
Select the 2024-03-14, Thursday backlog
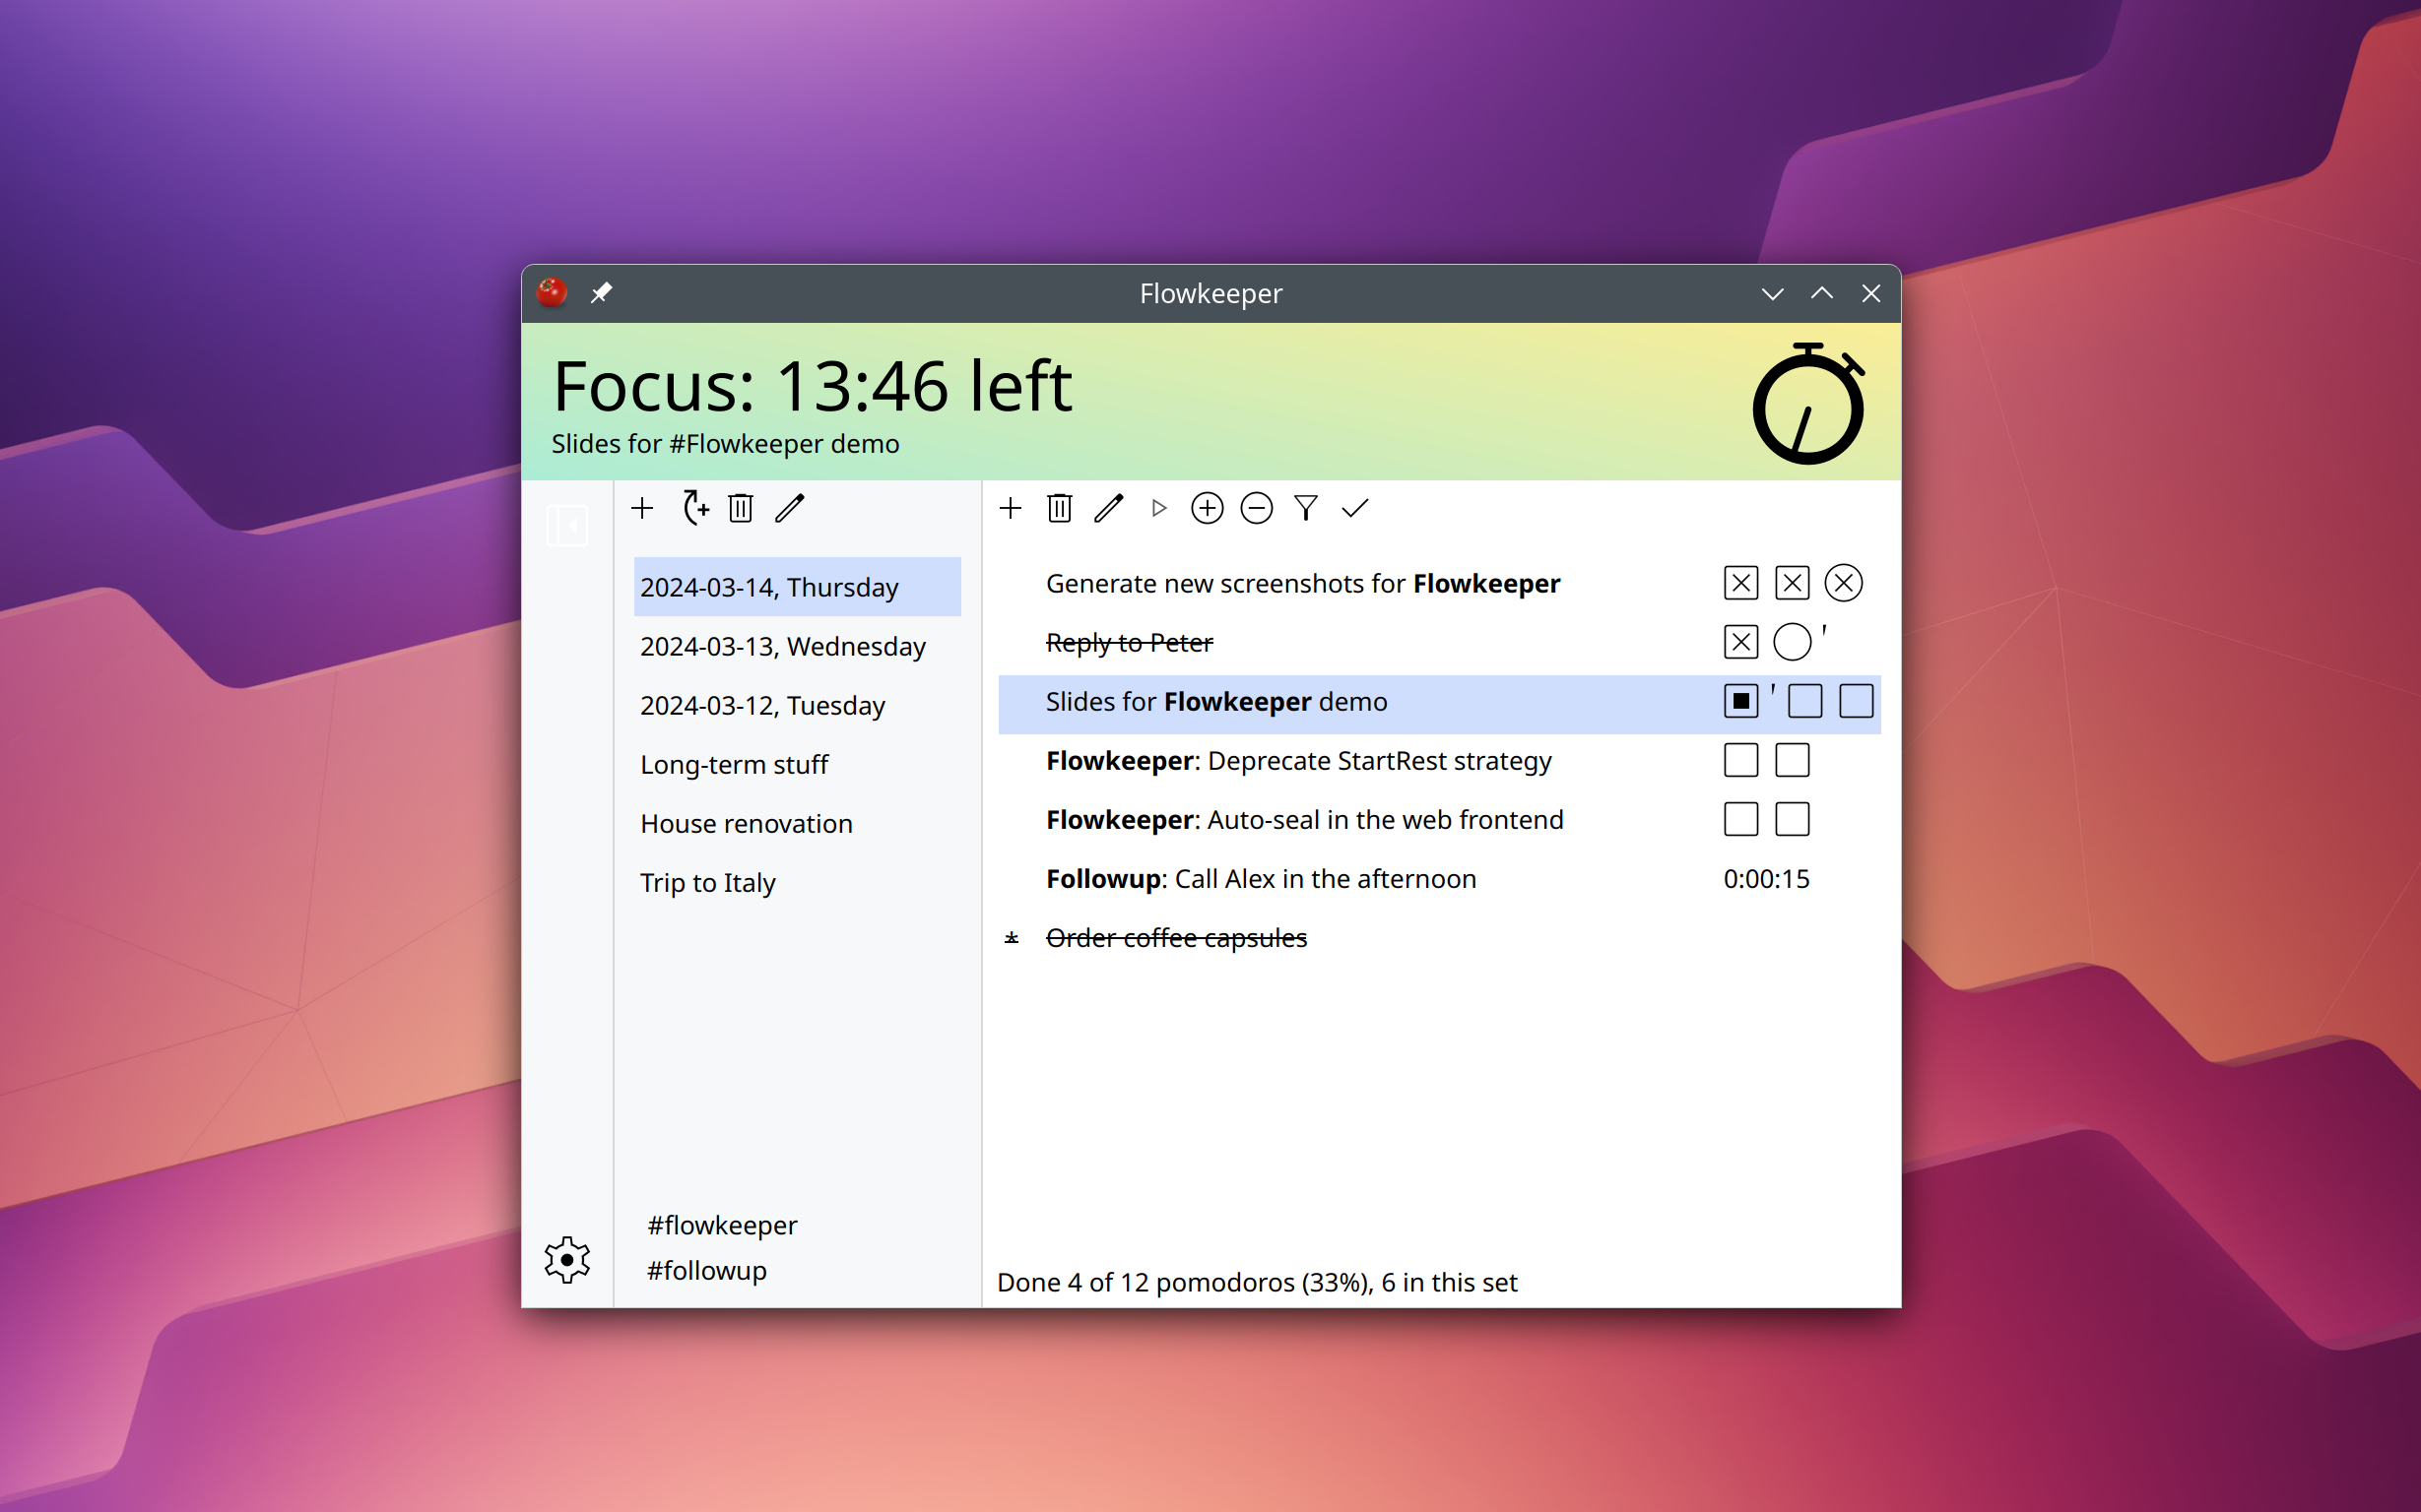click(x=798, y=587)
